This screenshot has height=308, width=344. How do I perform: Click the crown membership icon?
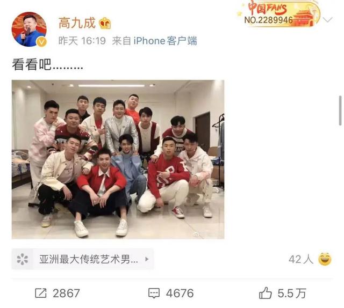[105, 24]
